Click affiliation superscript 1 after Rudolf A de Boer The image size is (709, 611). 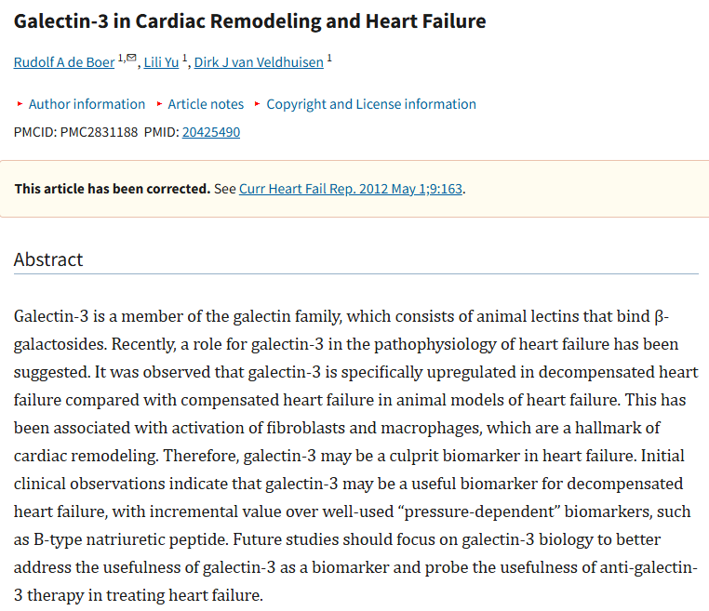(120, 59)
